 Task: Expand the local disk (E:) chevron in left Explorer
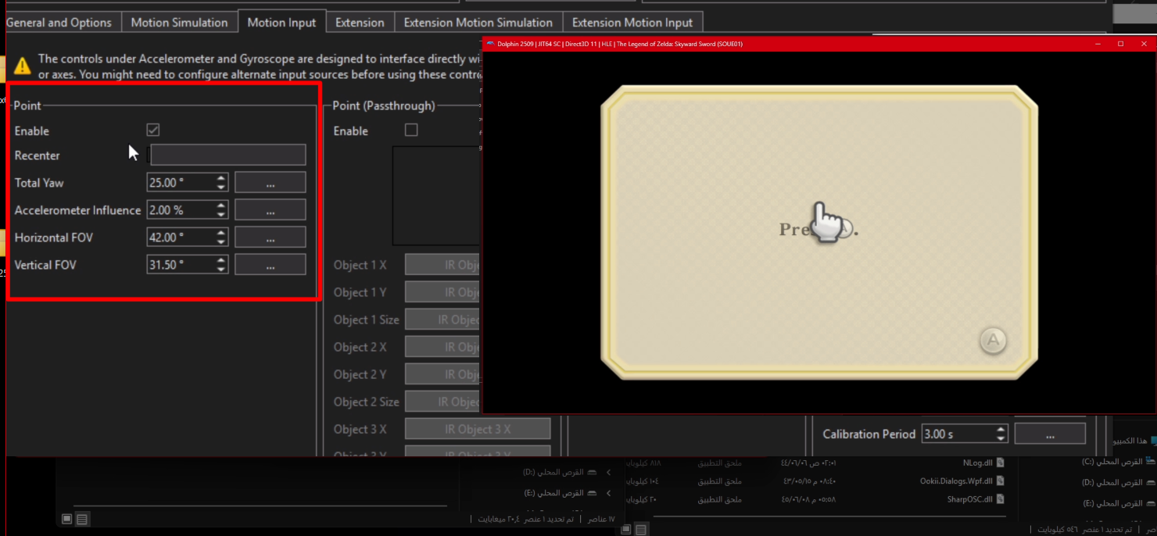pos(609,493)
